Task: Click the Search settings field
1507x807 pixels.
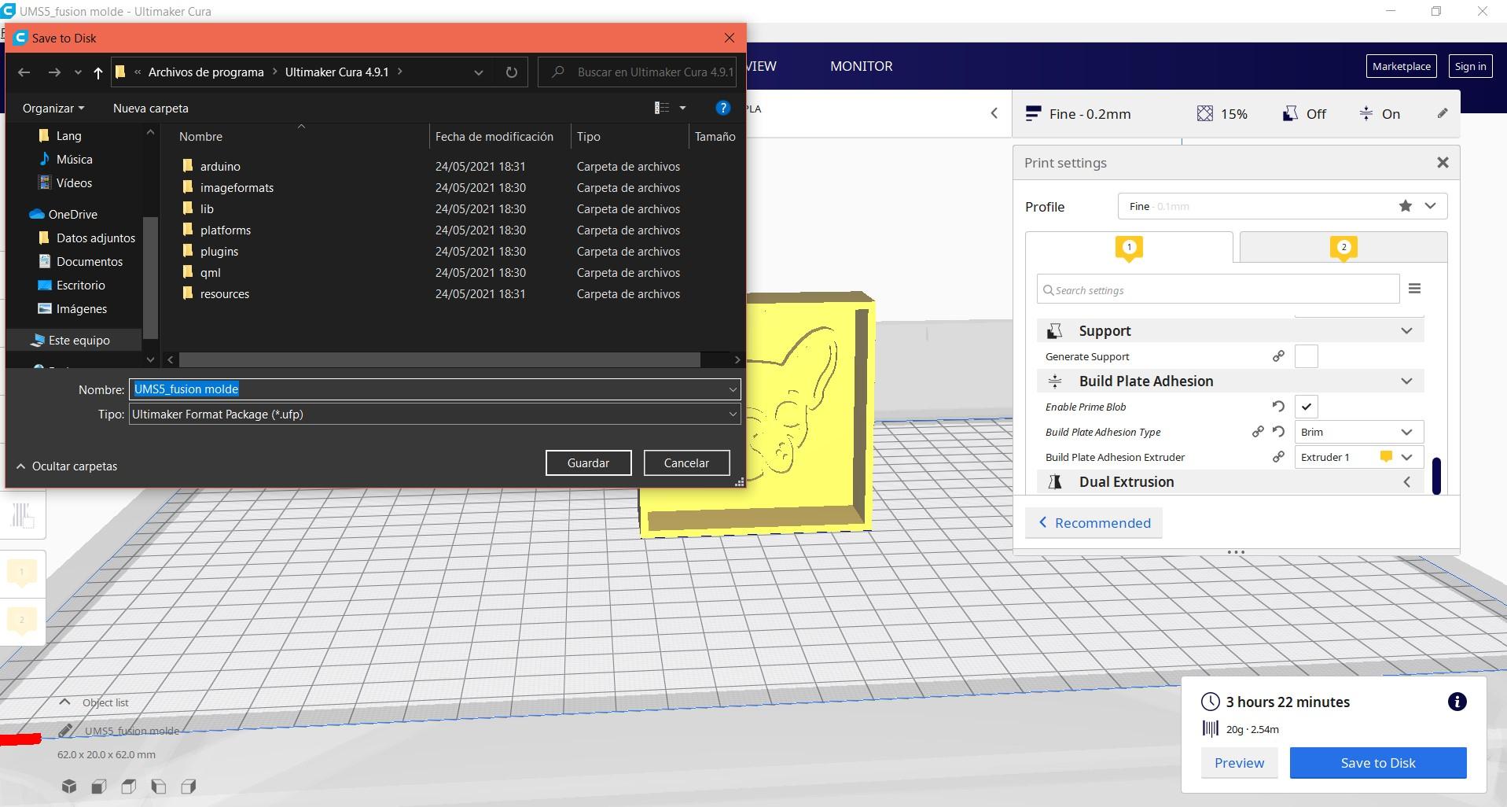Action: point(1218,289)
